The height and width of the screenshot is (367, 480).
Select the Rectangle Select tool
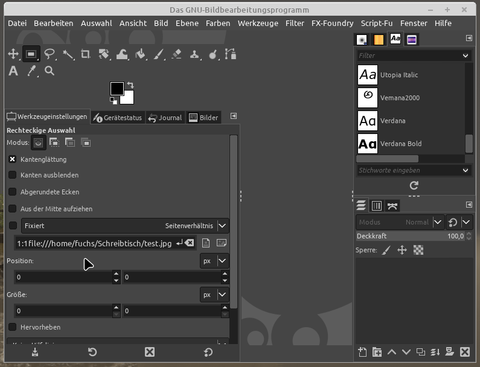coord(31,54)
